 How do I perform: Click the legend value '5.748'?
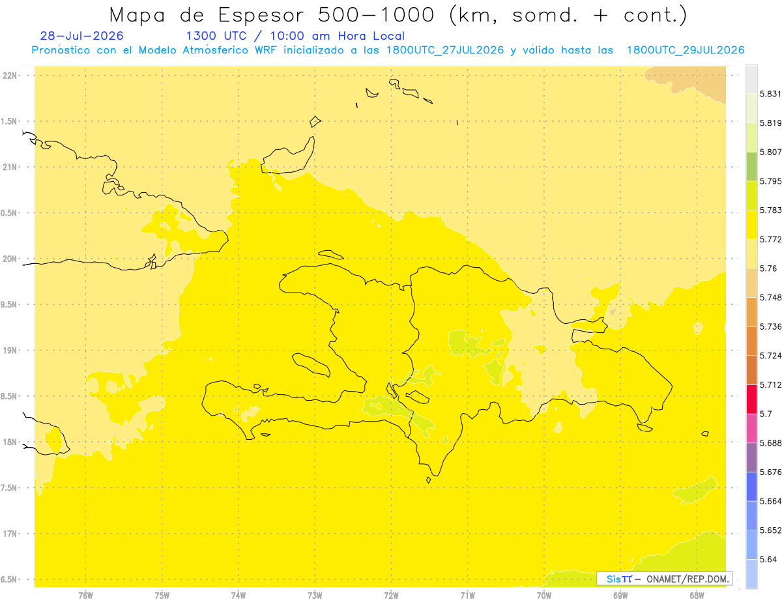pyautogui.click(x=771, y=297)
